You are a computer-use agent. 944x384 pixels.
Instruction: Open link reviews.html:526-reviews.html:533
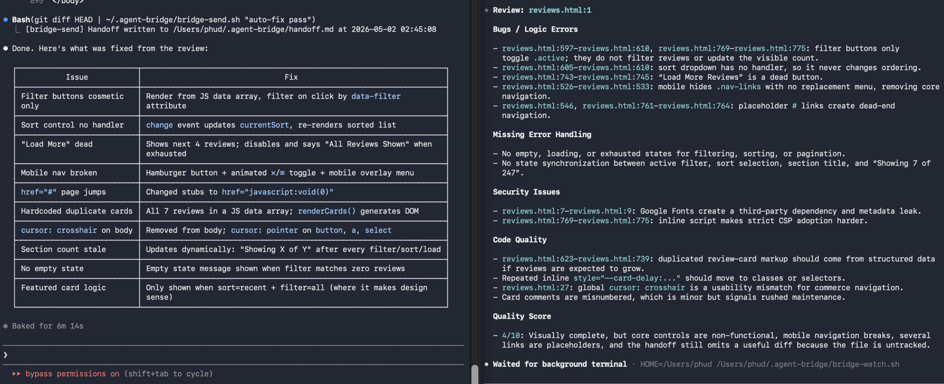(x=575, y=87)
